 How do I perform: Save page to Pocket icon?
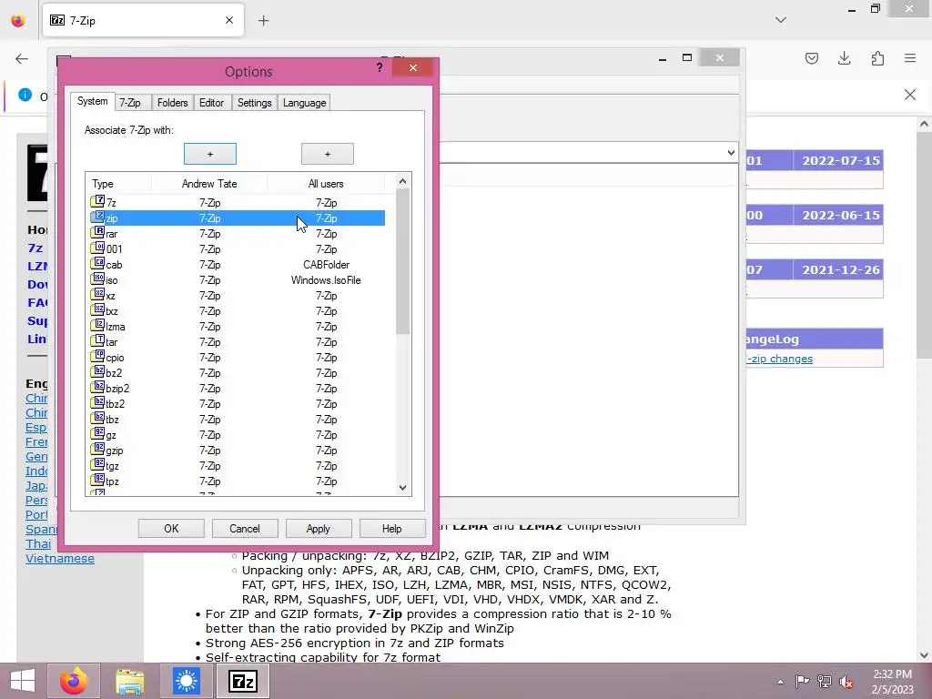(x=811, y=58)
